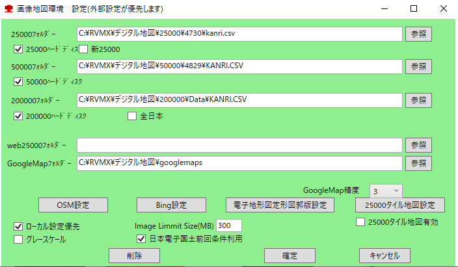Click the Image Limmit Size input field
The width and height of the screenshot is (458, 267).
(228, 225)
